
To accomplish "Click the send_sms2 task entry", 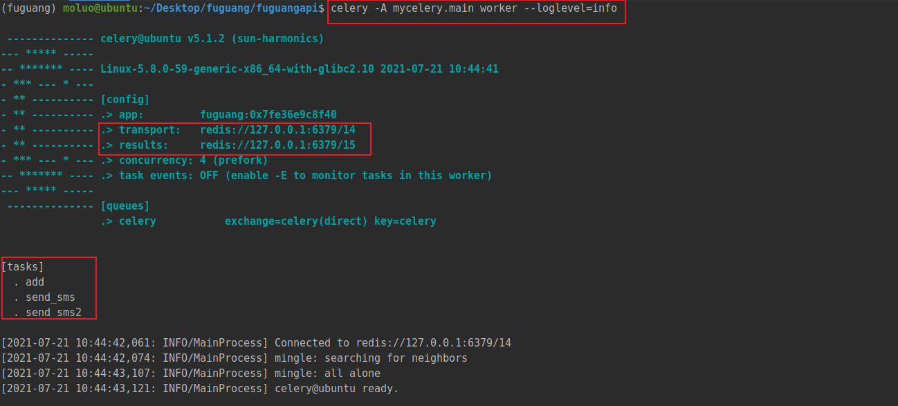I will [53, 313].
